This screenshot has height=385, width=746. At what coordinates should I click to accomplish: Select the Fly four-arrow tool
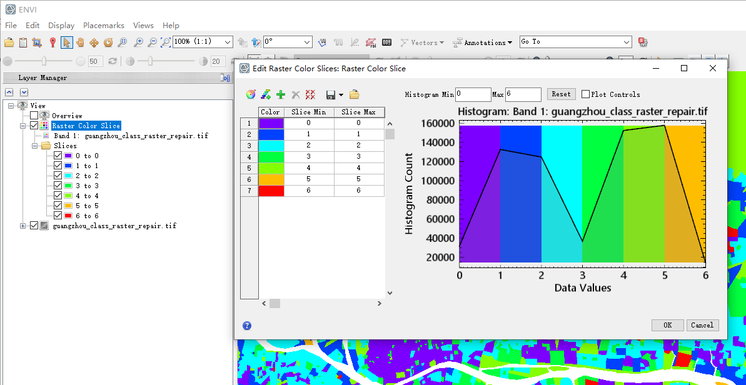coord(94,42)
